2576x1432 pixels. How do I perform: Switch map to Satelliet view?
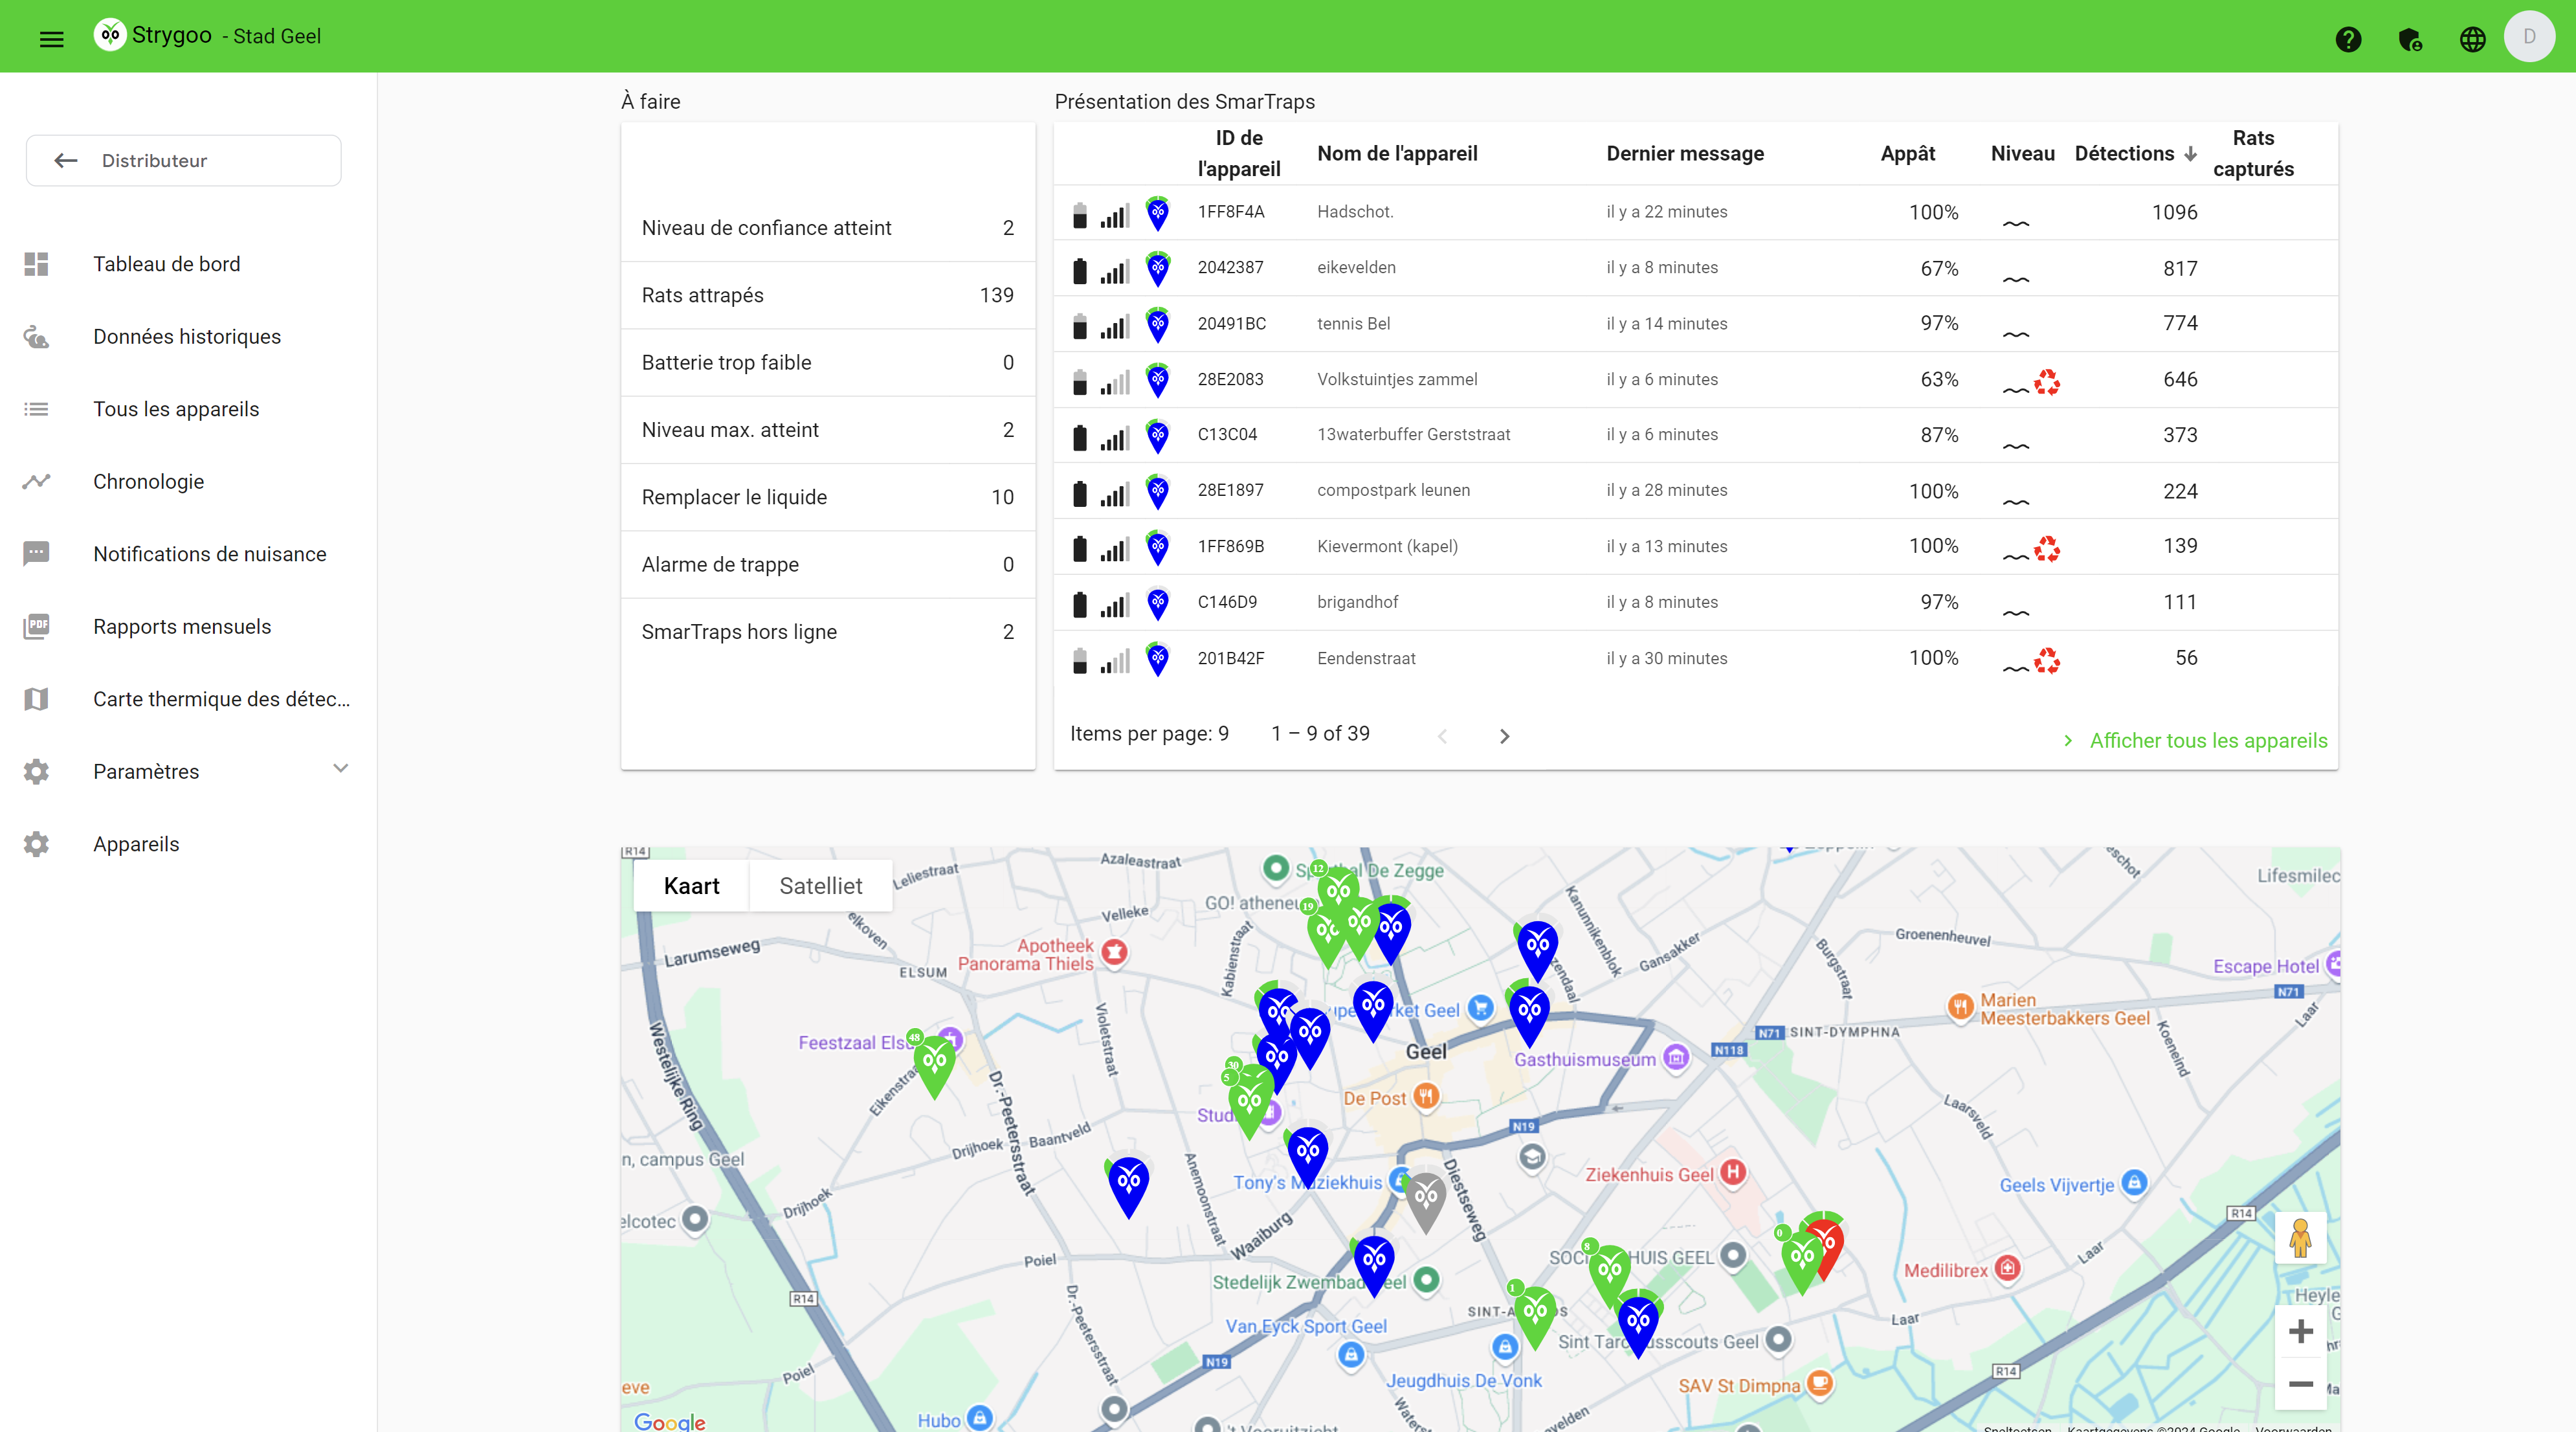820,886
